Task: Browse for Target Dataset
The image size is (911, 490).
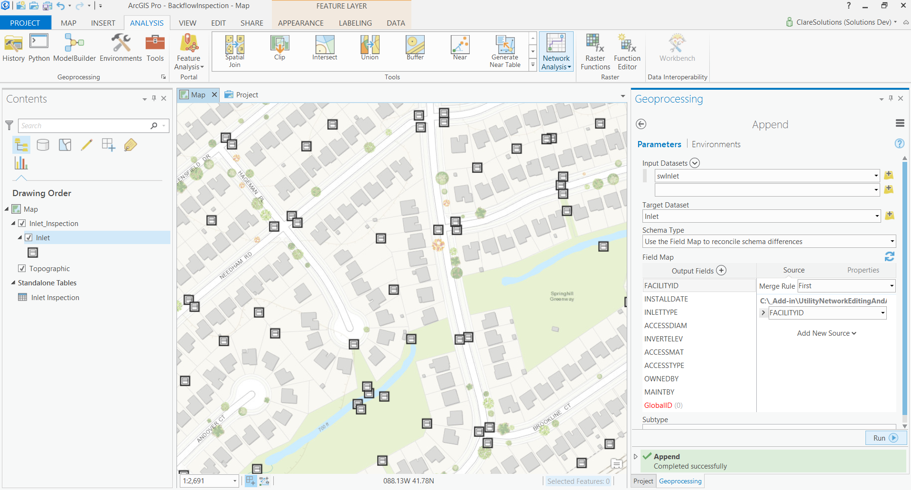Action: click(x=890, y=216)
